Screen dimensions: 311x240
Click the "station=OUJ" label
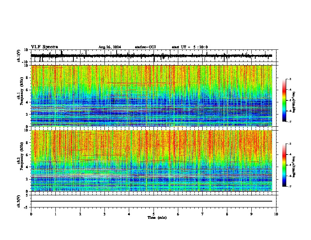[x=145, y=47]
